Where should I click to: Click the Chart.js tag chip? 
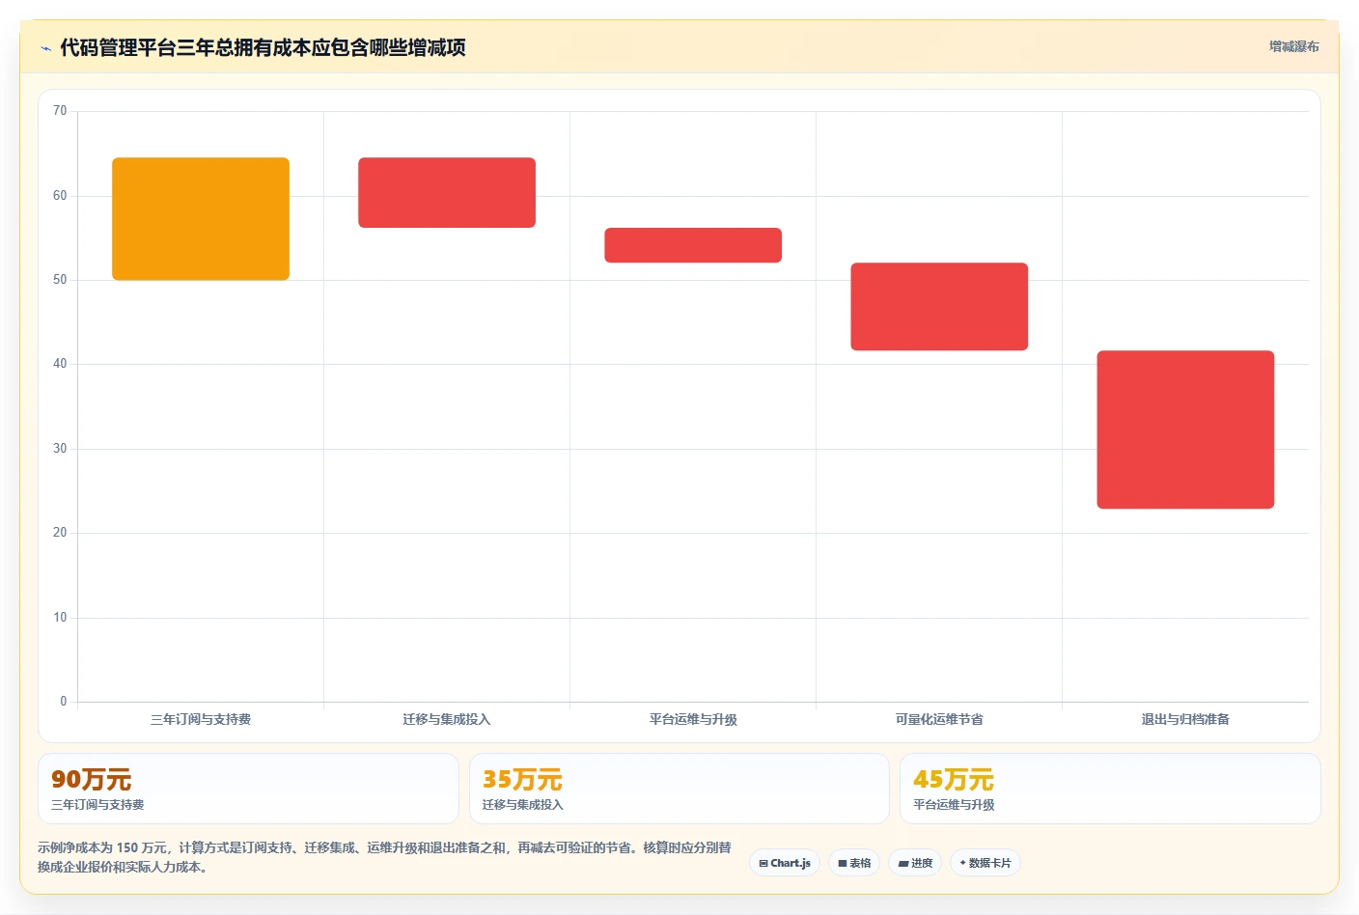click(x=785, y=863)
